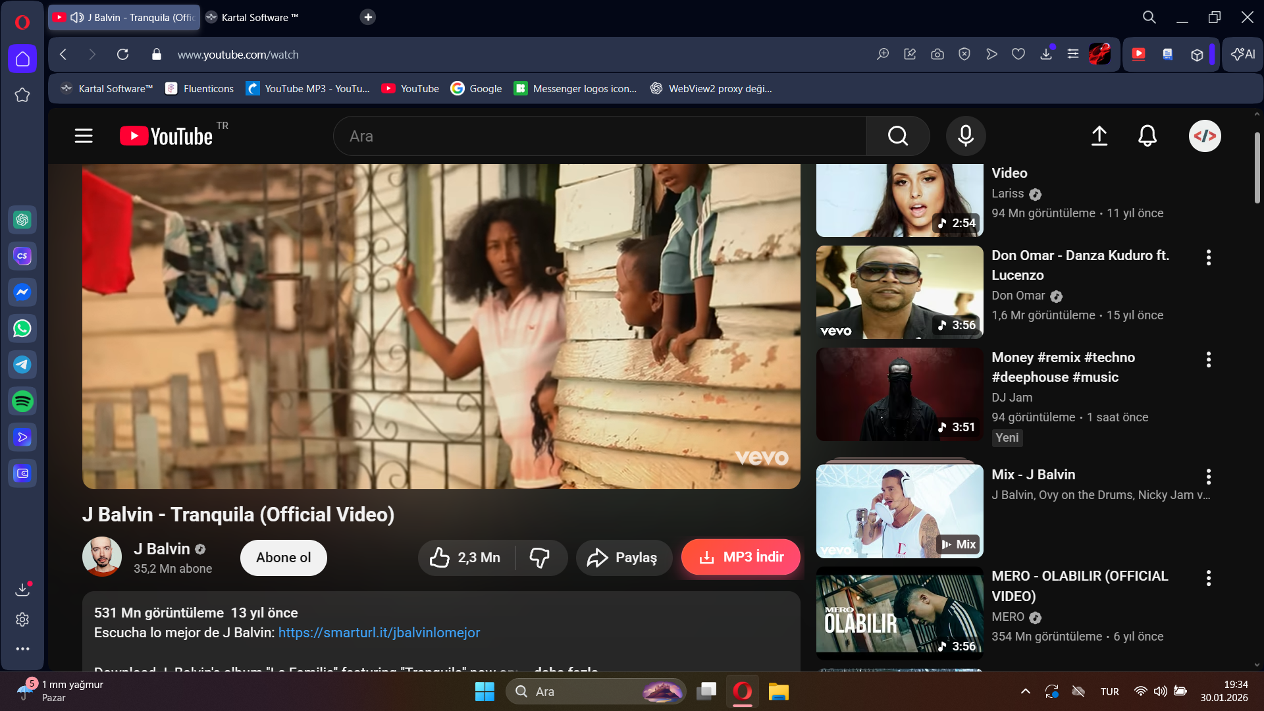
Task: Focus the YouTube Ara search field
Action: [x=600, y=136]
